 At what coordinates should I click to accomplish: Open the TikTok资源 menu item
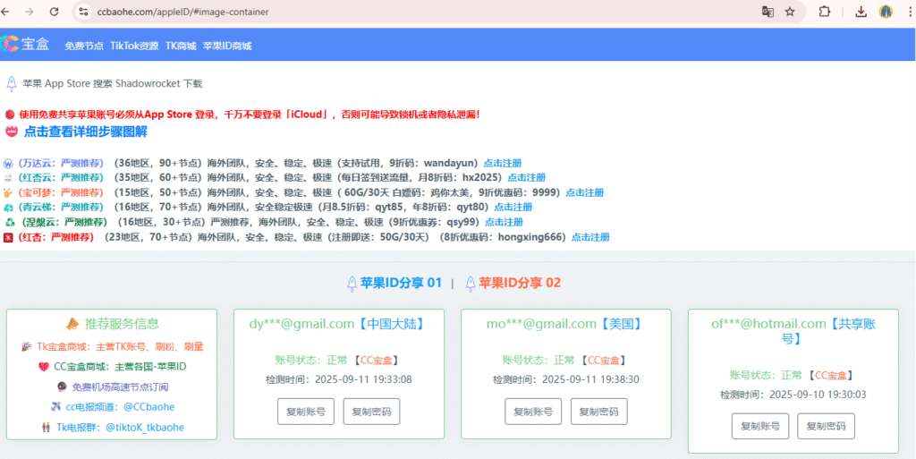[134, 46]
